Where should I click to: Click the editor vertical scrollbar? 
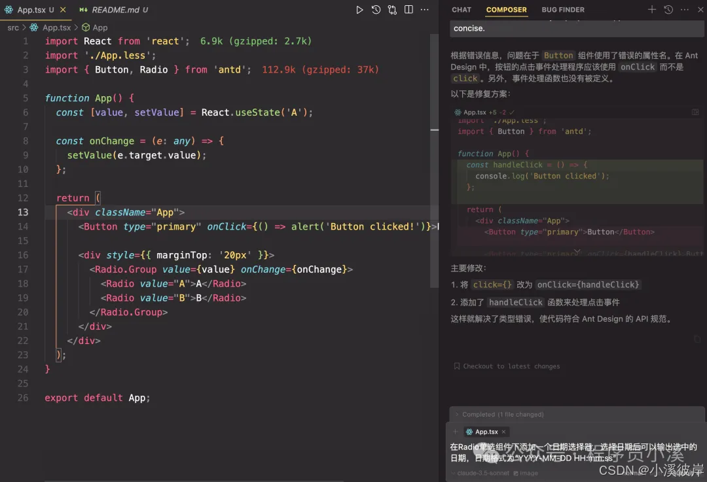click(434, 161)
